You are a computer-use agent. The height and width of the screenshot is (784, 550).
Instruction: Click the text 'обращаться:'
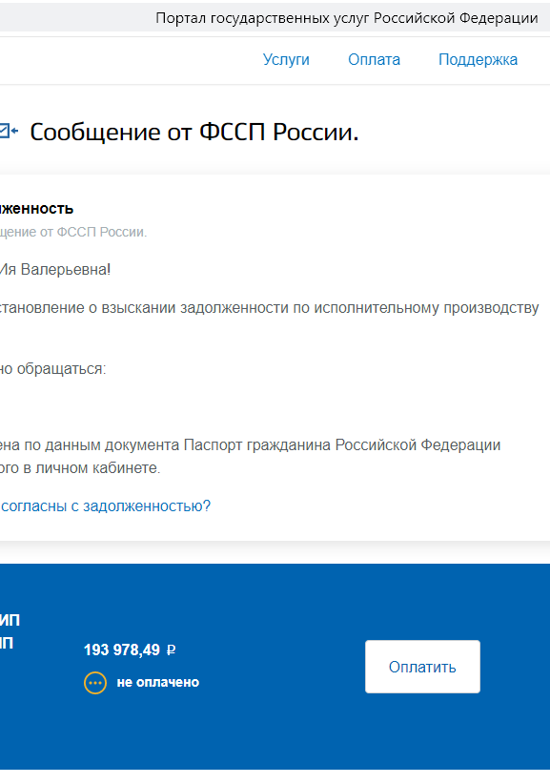(x=61, y=369)
